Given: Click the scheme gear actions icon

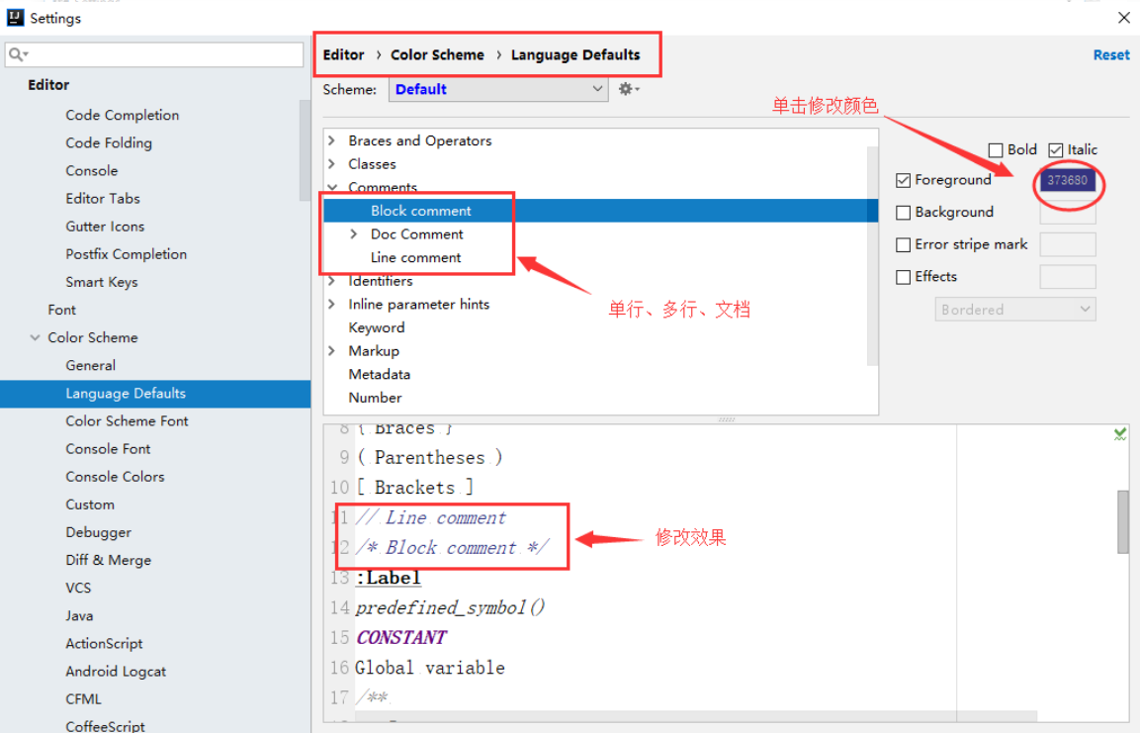Looking at the screenshot, I should [628, 89].
